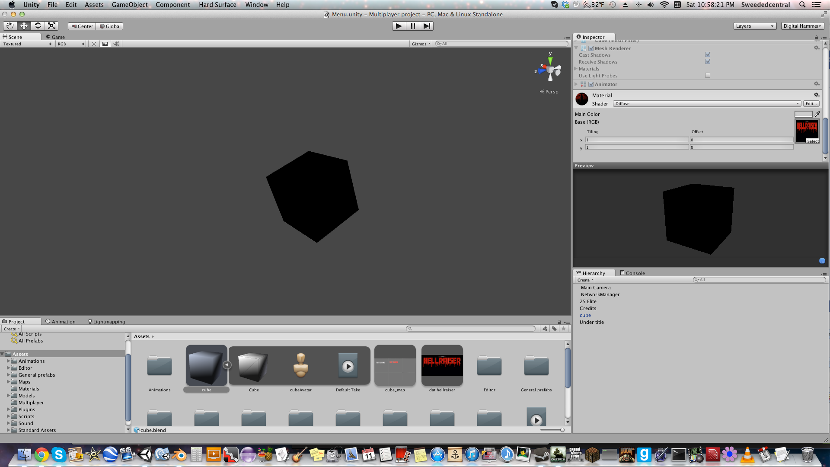The image size is (830, 467).
Task: Open the Hard Surface menu
Action: pyautogui.click(x=217, y=4)
